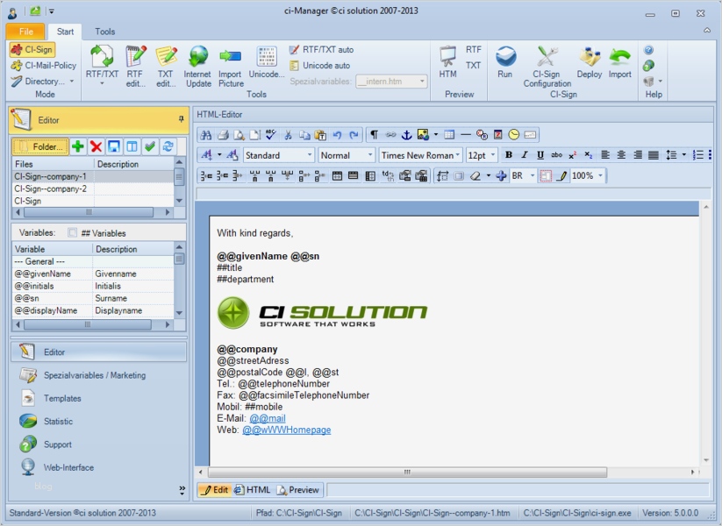This screenshot has width=722, height=526.
Task: Open the File menu tab
Action: coord(25,32)
